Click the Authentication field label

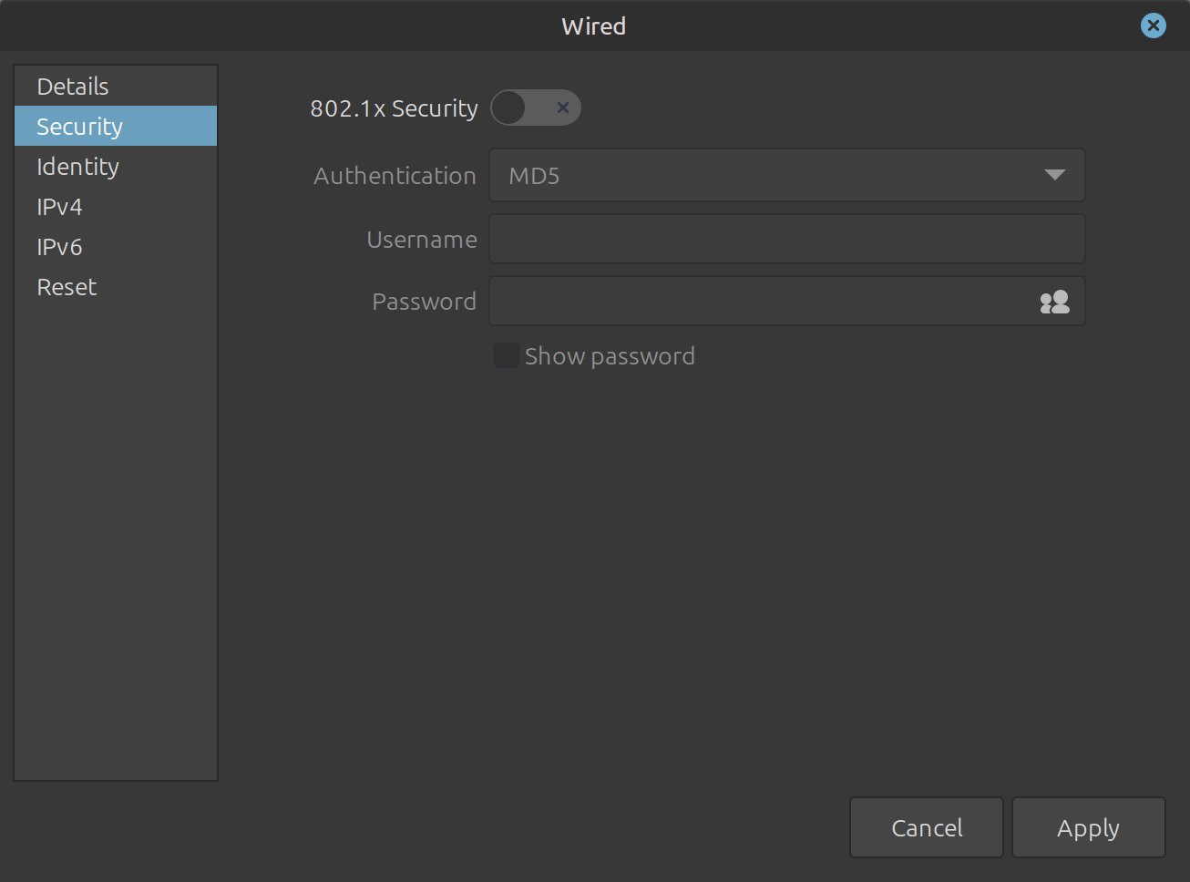click(395, 176)
